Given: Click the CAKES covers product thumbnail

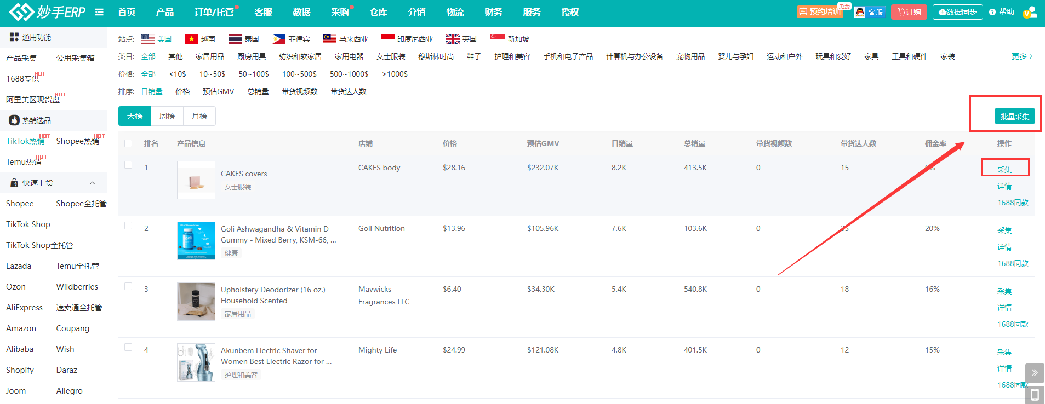Looking at the screenshot, I should tap(196, 180).
